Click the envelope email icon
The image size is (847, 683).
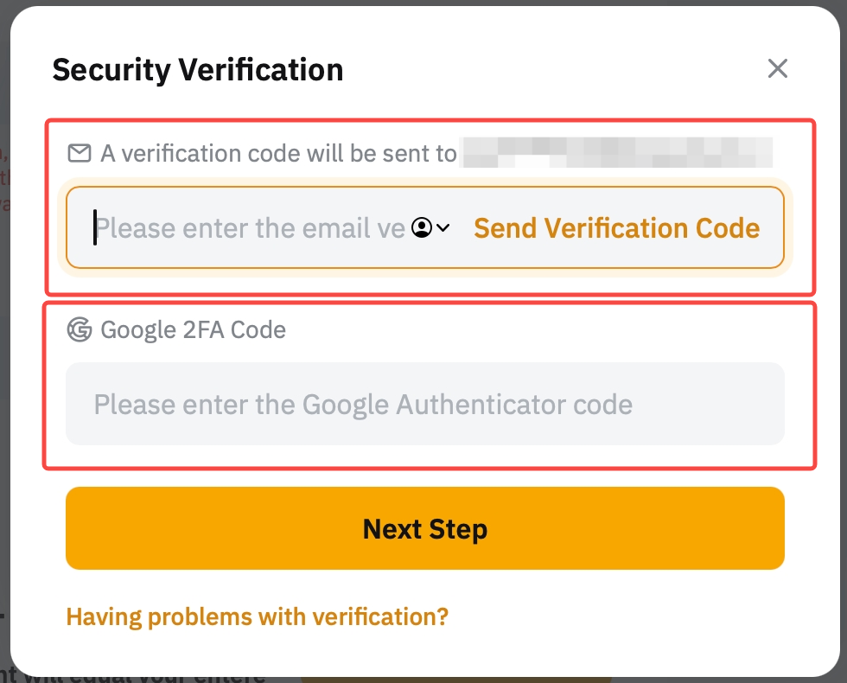click(80, 154)
